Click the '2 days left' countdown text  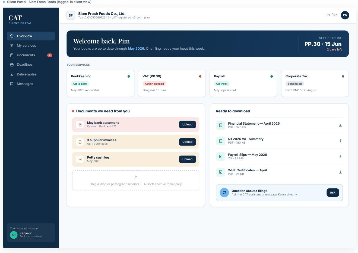[x=334, y=49]
